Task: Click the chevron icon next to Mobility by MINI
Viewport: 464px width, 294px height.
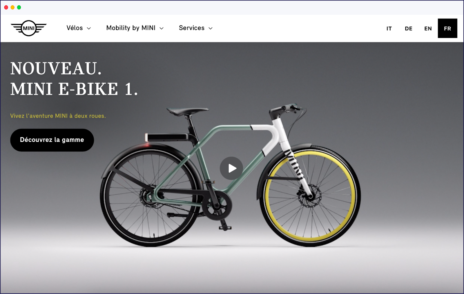Action: click(162, 28)
